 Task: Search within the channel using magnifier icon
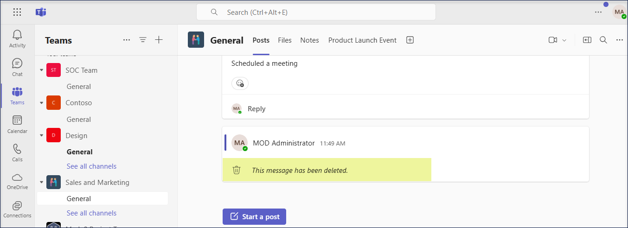coord(603,40)
